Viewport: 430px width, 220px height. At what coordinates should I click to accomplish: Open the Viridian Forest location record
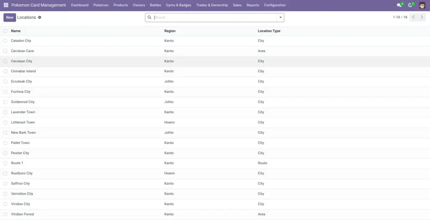(x=23, y=214)
